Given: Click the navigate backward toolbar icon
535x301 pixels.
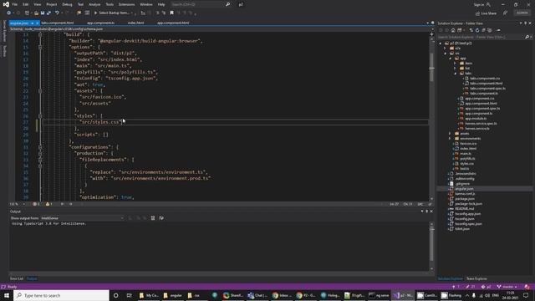Looking at the screenshot, I should pos(9,13).
